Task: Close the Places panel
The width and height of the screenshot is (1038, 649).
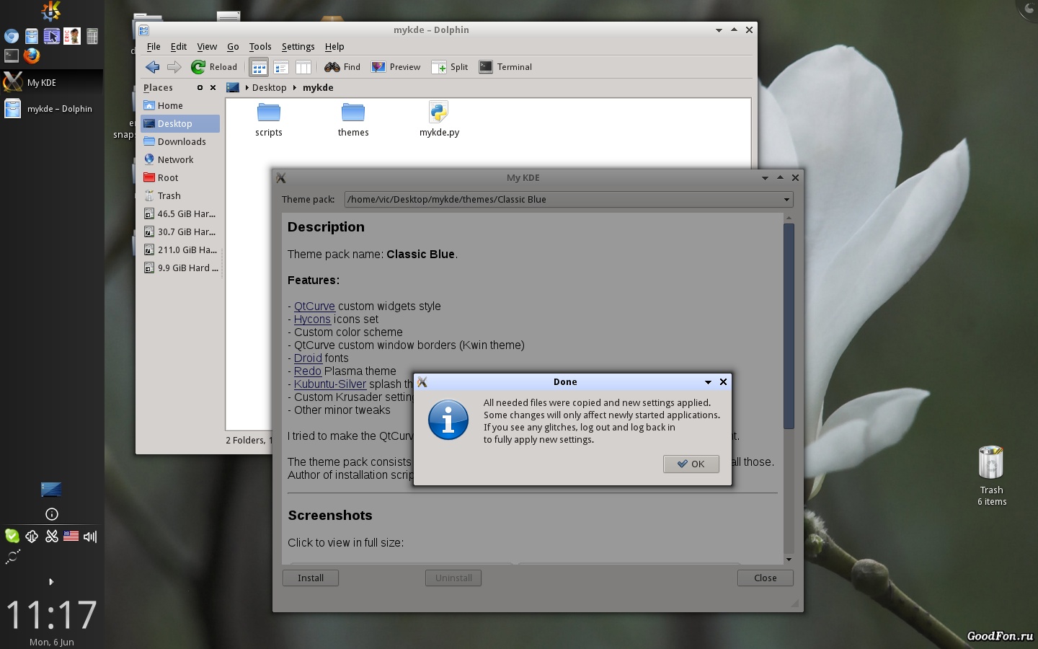Action: point(213,87)
